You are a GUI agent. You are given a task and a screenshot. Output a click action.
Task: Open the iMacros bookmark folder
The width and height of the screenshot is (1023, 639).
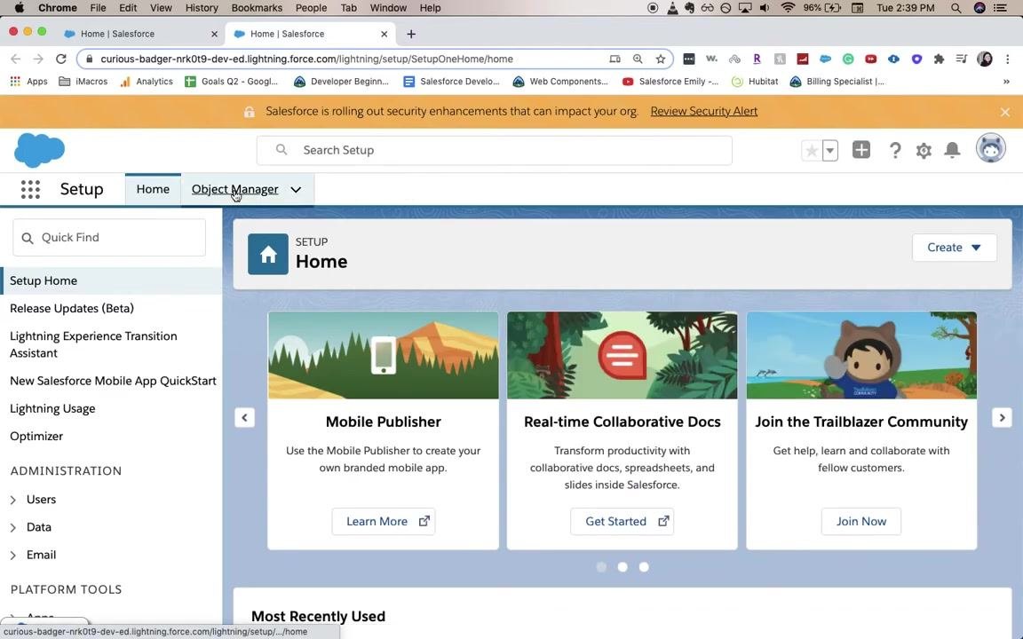click(83, 82)
